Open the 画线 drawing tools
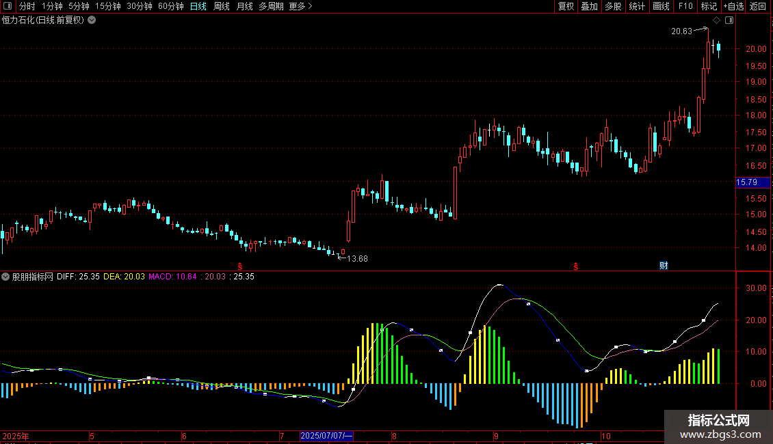 point(661,6)
